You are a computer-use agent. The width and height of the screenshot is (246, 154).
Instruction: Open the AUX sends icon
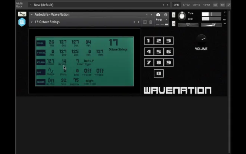click(x=225, y=20)
